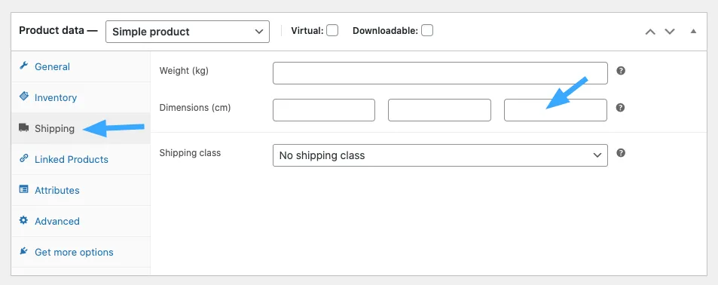
Task: Show help tooltip for Shipping class
Action: [621, 153]
